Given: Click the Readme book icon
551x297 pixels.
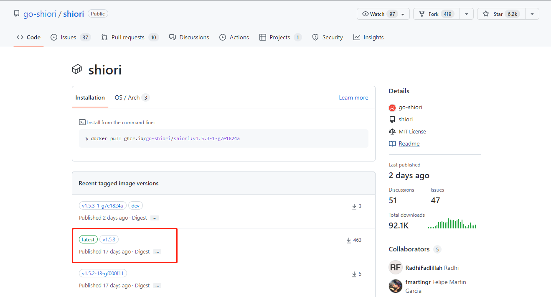Looking at the screenshot, I should click(x=392, y=143).
